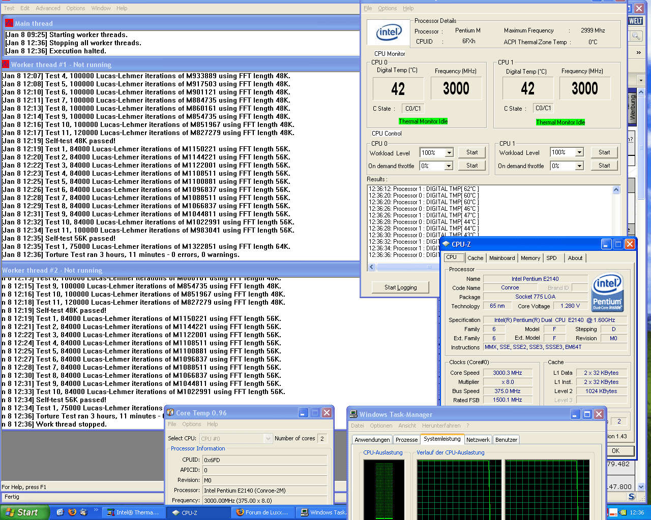Start CPU 1 workload level test

(604, 152)
